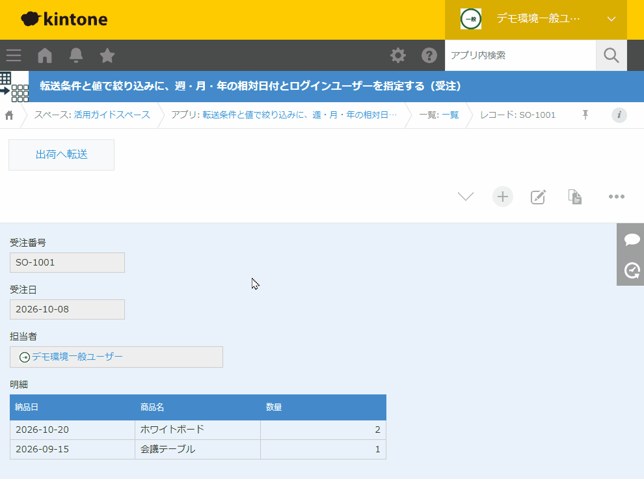Go to the 一覧 view link
Viewport: 644px width, 479px height.
point(450,115)
